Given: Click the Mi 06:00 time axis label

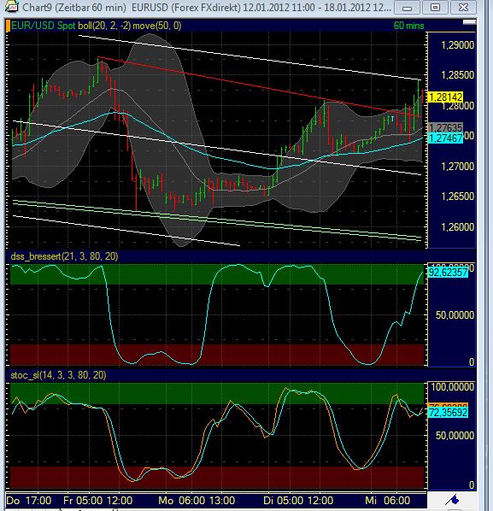Looking at the screenshot, I should 387,501.
